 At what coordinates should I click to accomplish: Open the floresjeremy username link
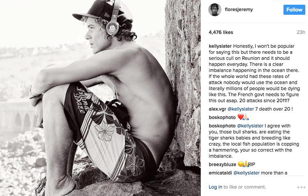[239, 9]
